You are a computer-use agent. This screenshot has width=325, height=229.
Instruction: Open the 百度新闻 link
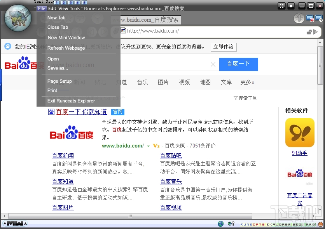[x=63, y=156]
